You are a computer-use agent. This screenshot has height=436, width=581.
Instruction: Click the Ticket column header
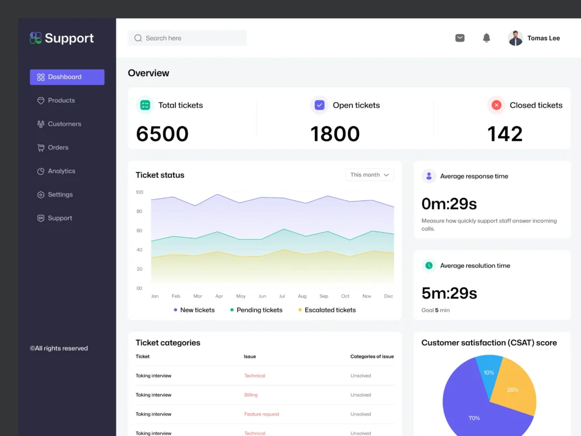(142, 357)
